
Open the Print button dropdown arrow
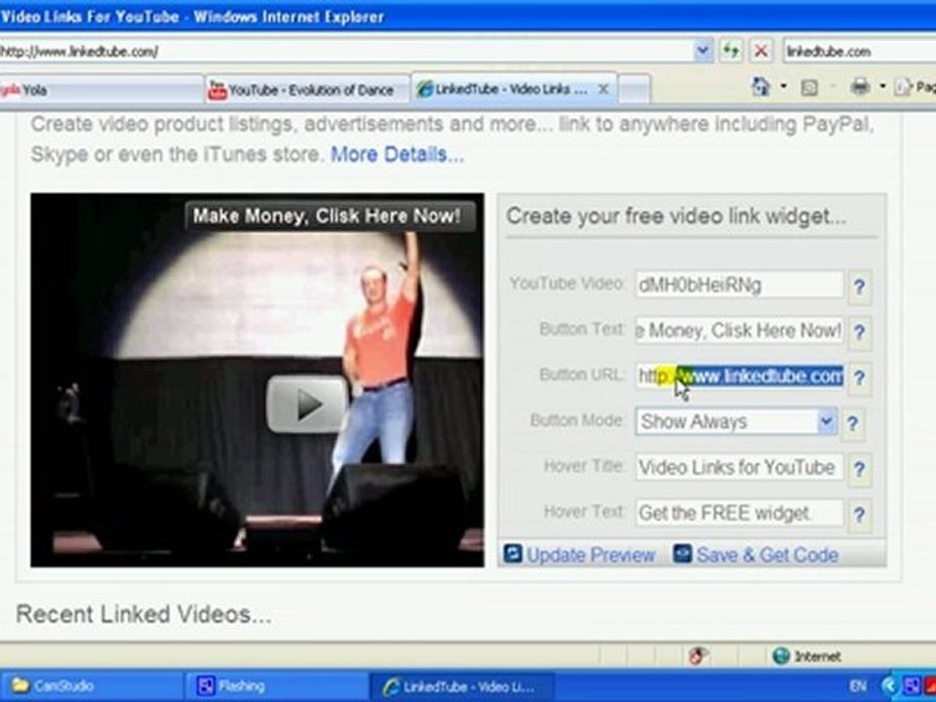pos(882,87)
